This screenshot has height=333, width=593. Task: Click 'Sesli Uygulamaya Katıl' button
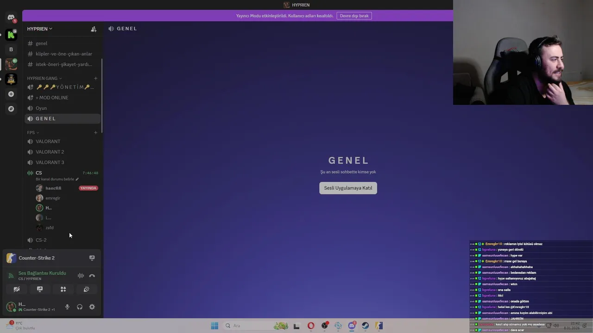348,188
